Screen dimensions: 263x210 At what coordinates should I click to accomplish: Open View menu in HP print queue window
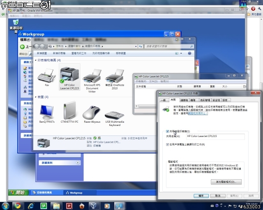pos(164,81)
